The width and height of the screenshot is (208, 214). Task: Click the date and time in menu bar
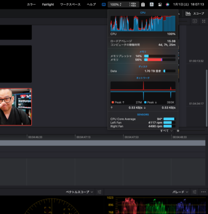(x=189, y=5)
